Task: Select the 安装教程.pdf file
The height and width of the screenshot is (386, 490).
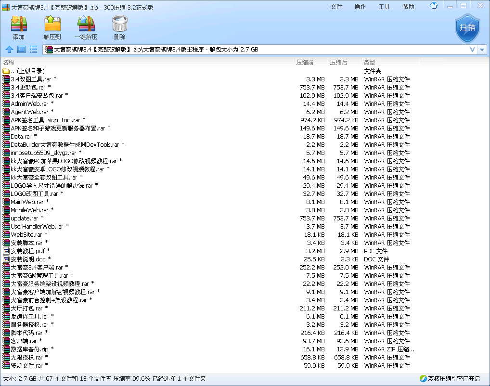Action: 29,251
